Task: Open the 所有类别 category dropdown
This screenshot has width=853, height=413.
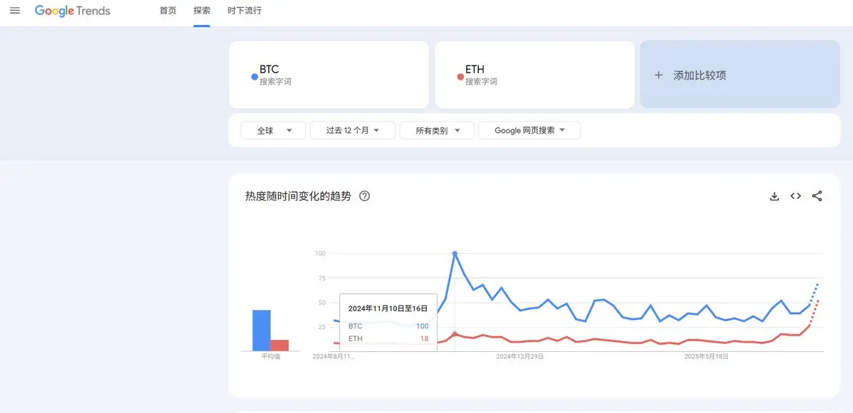Action: tap(438, 130)
